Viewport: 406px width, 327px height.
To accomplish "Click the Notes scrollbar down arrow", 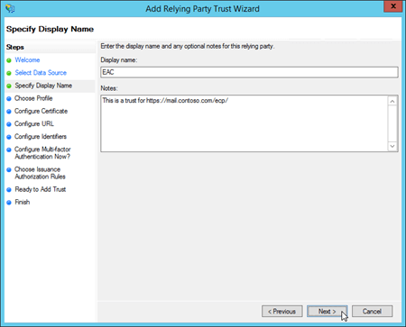I will 392,146.
